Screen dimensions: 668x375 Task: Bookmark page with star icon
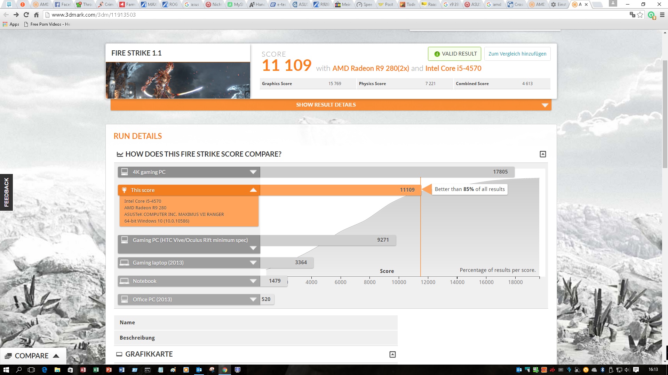[x=640, y=15]
